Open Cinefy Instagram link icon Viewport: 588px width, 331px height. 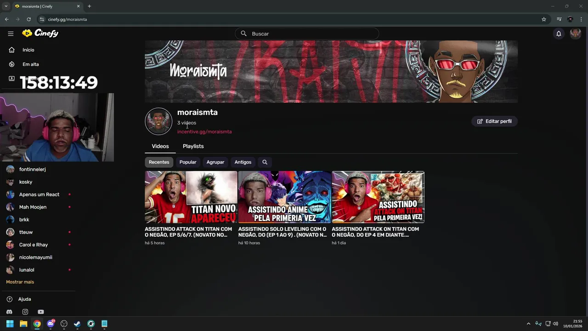(x=25, y=312)
